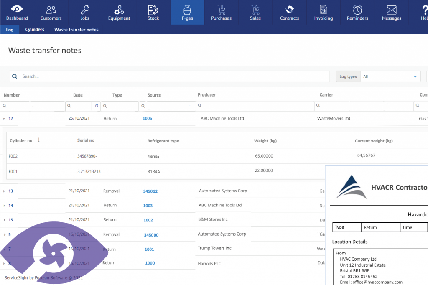Click the Current weight (kg) header

pyautogui.click(x=374, y=141)
